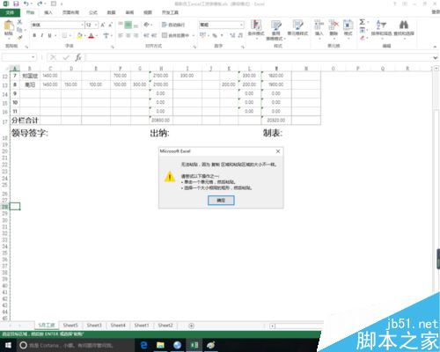The height and width of the screenshot is (352, 440).
Task: Switch to the Sheet2 sheet tab
Action: 165,326
